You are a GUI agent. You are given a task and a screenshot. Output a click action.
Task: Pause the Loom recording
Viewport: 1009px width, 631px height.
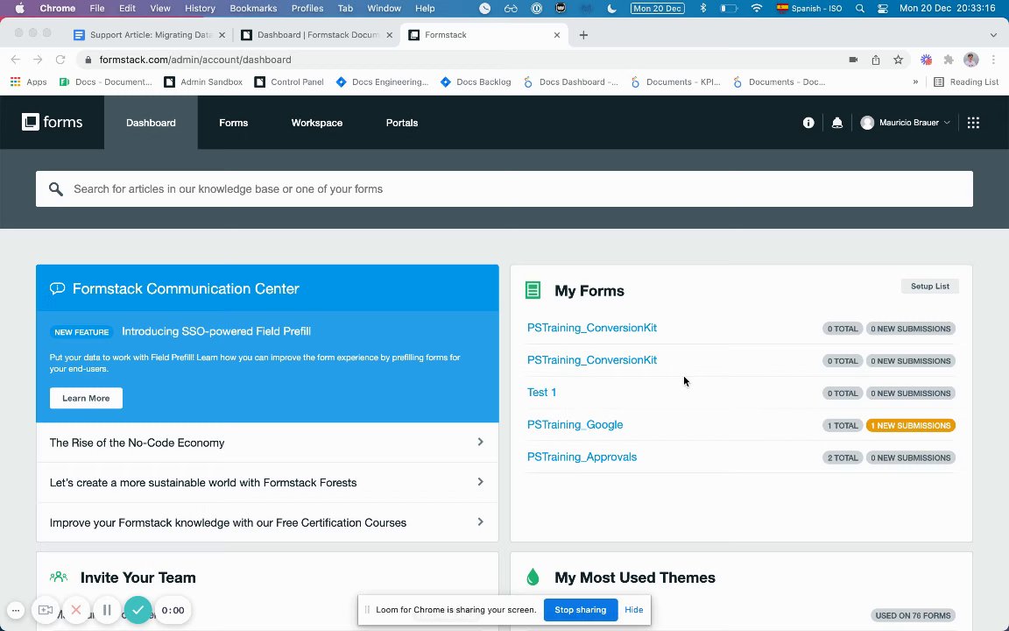[107, 610]
